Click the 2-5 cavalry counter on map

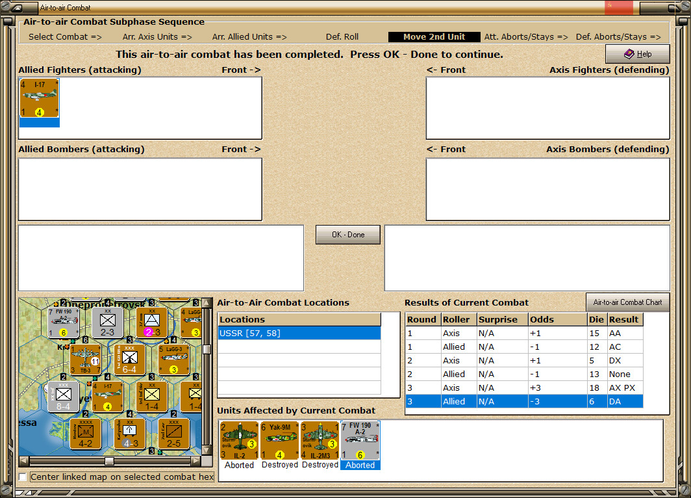pos(173,434)
